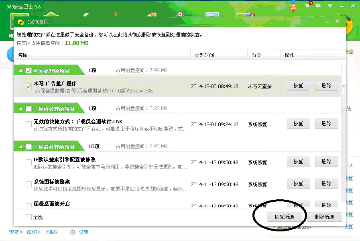Open the chat bubble icon on title bar

click(318, 5)
